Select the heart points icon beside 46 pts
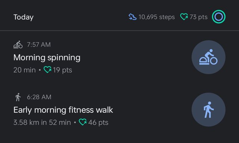The image size is (239, 143). (x=83, y=122)
